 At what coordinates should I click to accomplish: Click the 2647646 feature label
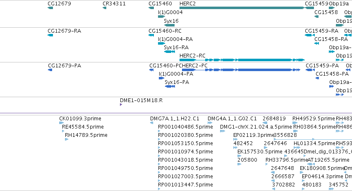pyautogui.click(x=275, y=143)
